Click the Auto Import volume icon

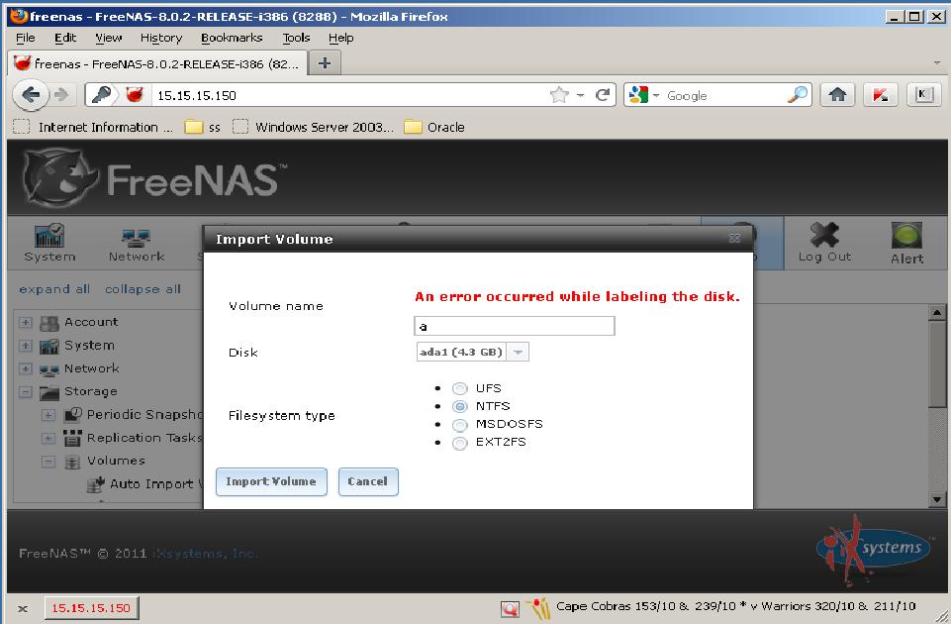95,483
